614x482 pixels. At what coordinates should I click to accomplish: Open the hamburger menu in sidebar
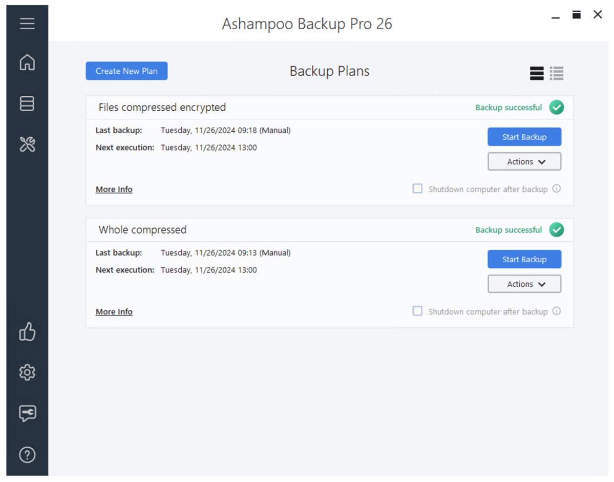(x=27, y=24)
